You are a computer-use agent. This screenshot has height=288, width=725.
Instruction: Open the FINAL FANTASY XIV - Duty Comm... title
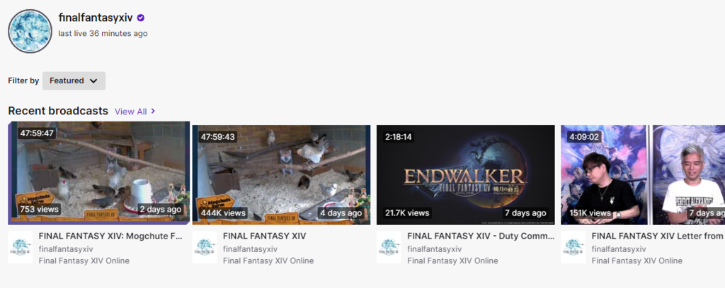click(x=481, y=236)
